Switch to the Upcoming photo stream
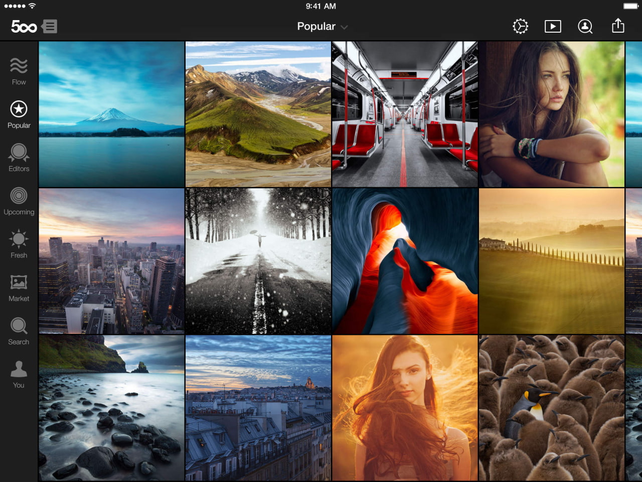 point(19,199)
